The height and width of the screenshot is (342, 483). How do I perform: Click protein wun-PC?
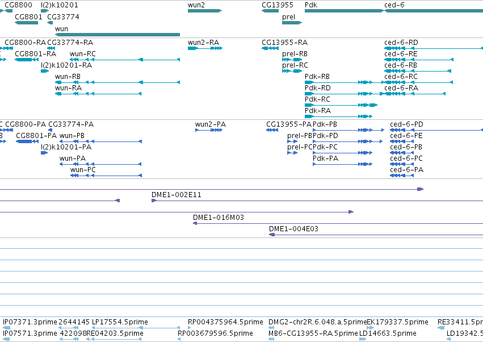(106, 176)
